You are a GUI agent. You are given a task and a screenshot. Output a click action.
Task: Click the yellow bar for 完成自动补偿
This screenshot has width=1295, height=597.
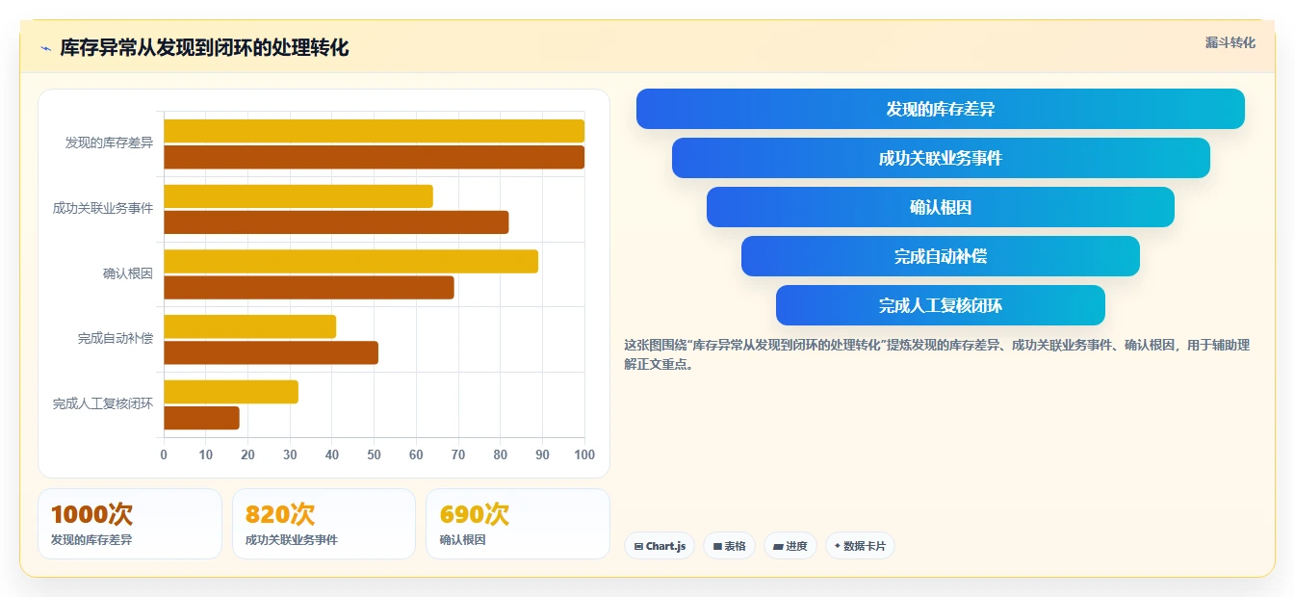pos(249,326)
